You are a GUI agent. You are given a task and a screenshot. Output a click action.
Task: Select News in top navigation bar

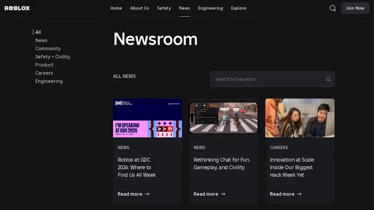tap(185, 8)
